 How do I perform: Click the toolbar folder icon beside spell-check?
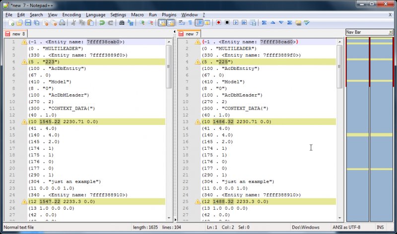298,23
